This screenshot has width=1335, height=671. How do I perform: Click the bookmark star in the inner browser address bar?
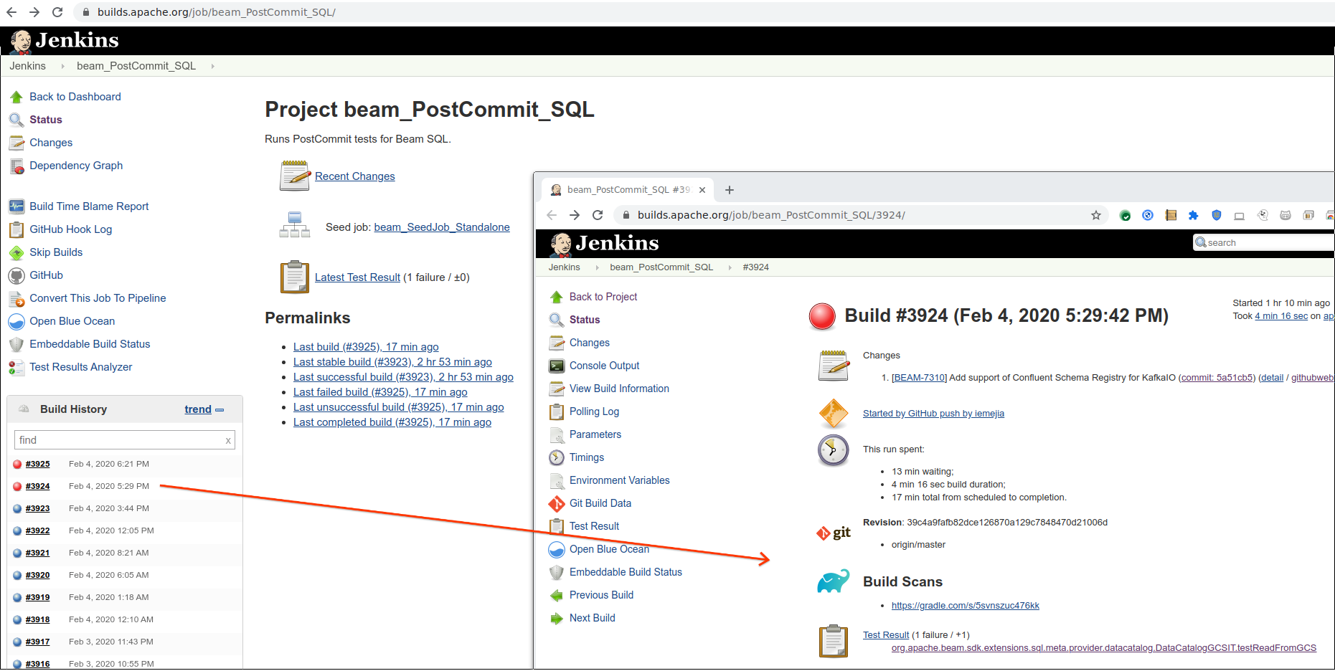point(1096,215)
